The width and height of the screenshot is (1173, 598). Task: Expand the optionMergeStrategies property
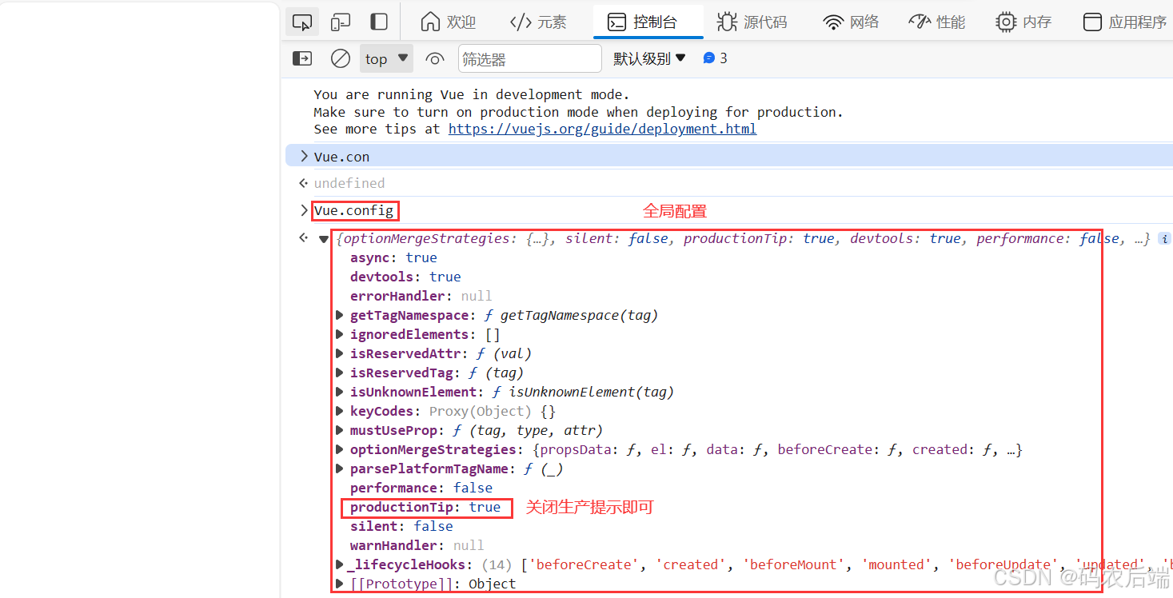[x=339, y=449]
